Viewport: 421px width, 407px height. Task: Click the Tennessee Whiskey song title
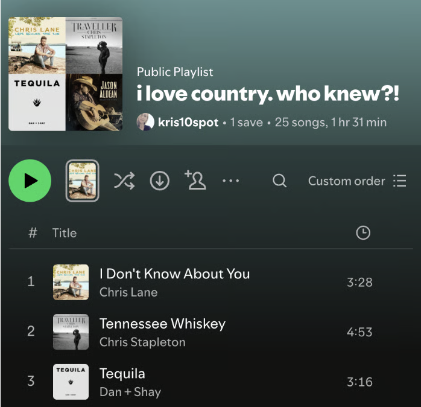[x=162, y=324]
